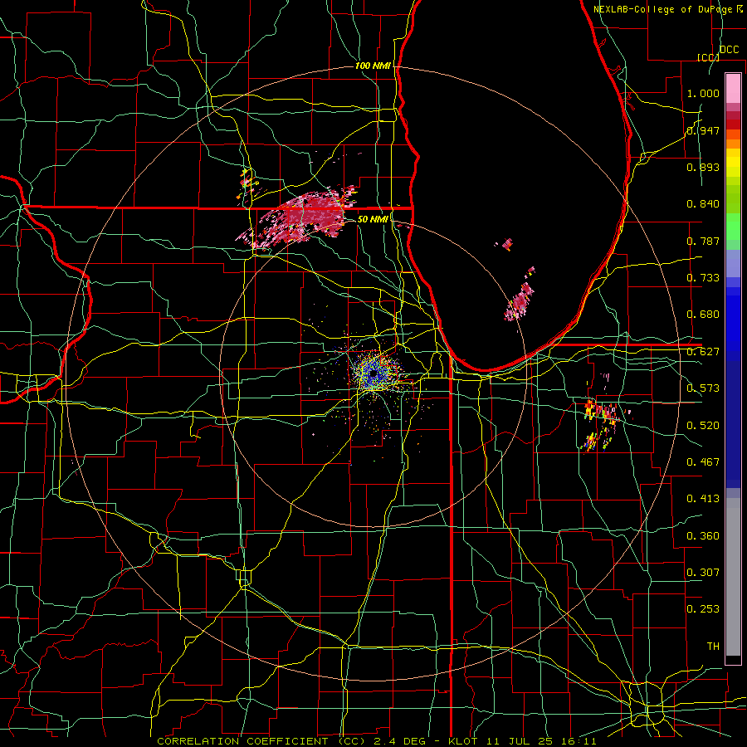
Task: Select the 1.000 value on the legend
Action: (703, 93)
